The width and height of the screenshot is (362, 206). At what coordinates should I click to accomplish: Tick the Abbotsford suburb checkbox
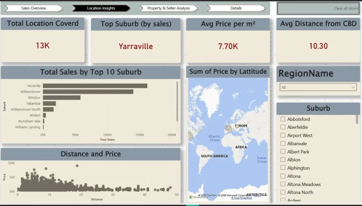pyautogui.click(x=283, y=119)
